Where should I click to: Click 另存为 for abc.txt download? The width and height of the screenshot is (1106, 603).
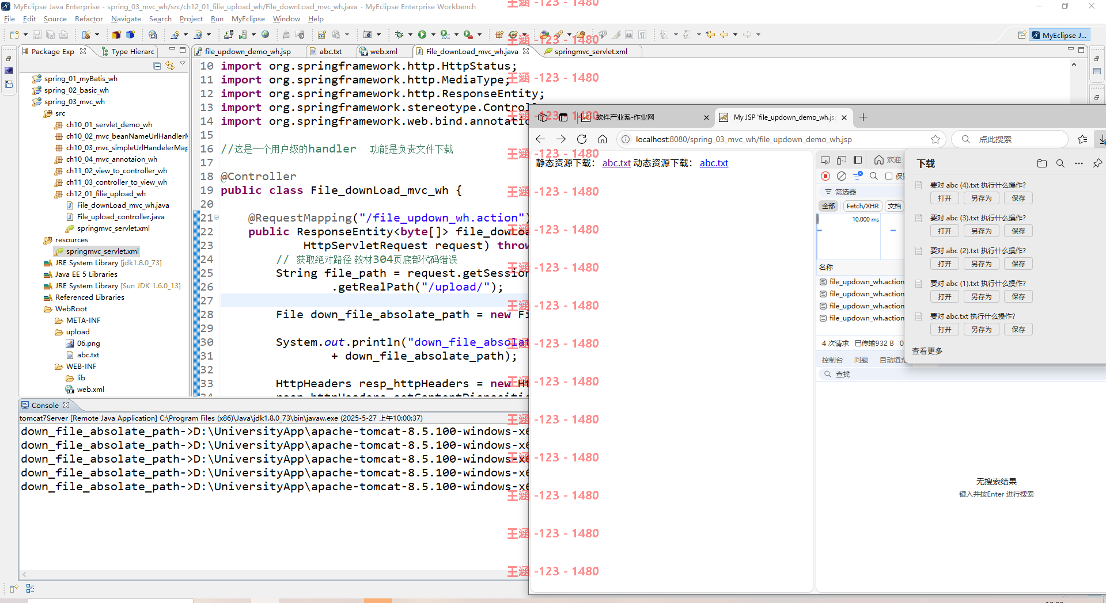point(982,330)
